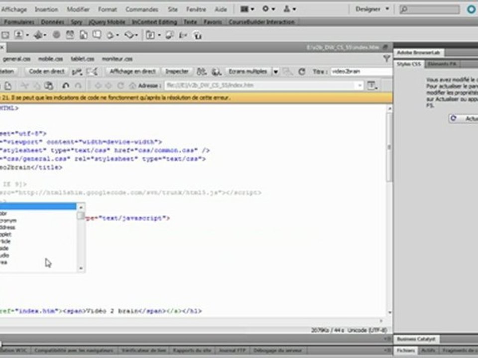Click the live view options icon
The image size is (478, 358).
(371, 86)
